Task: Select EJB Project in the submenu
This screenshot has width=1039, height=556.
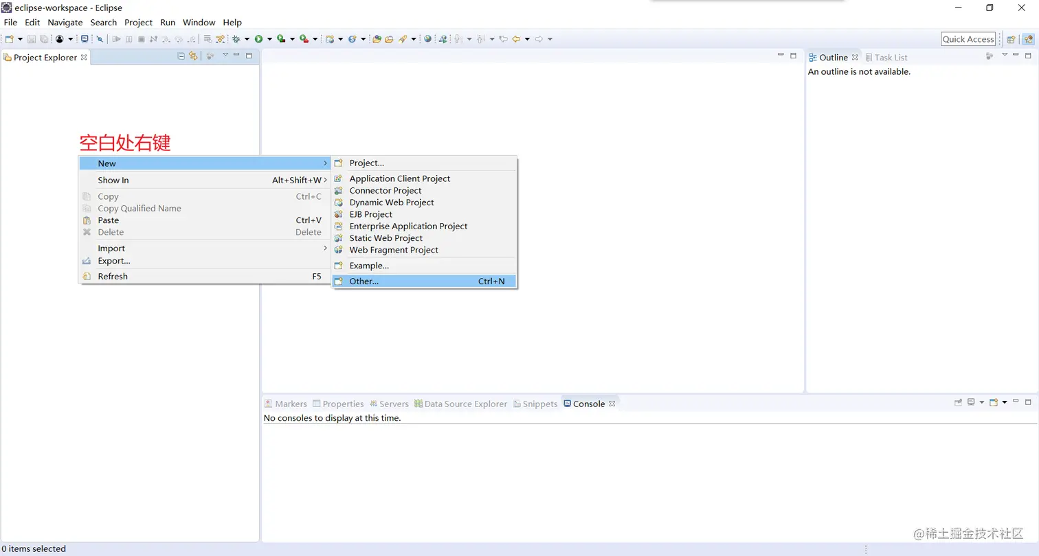Action: coord(424,214)
